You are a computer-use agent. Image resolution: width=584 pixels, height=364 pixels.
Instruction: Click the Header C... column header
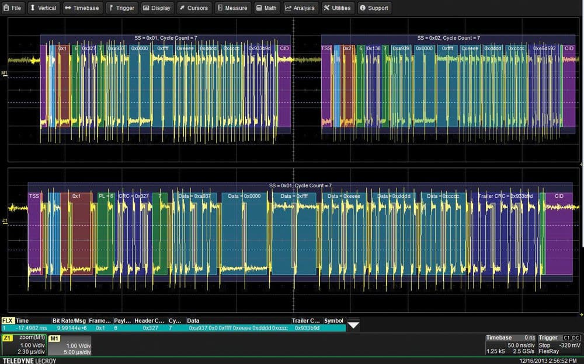coord(150,320)
